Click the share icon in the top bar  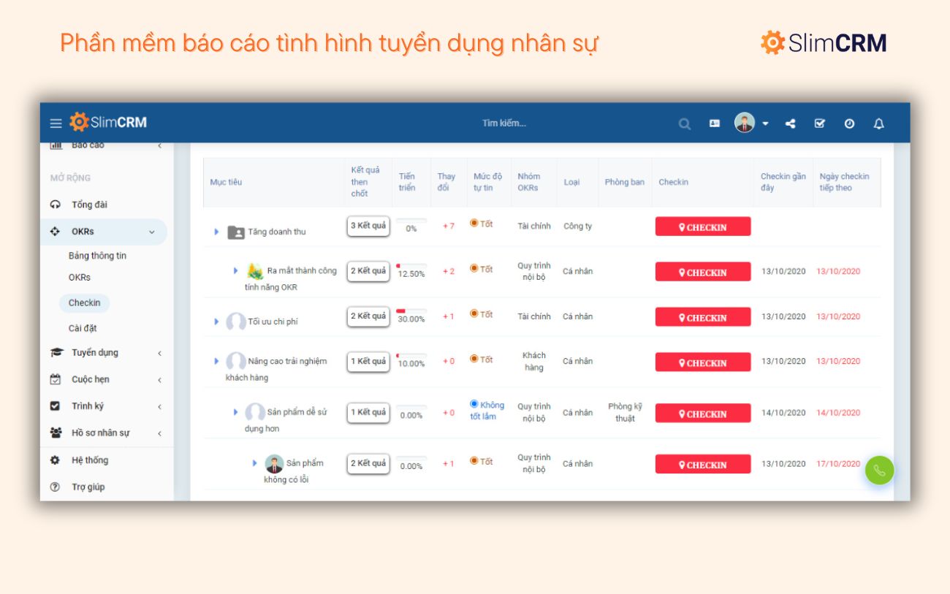[789, 123]
